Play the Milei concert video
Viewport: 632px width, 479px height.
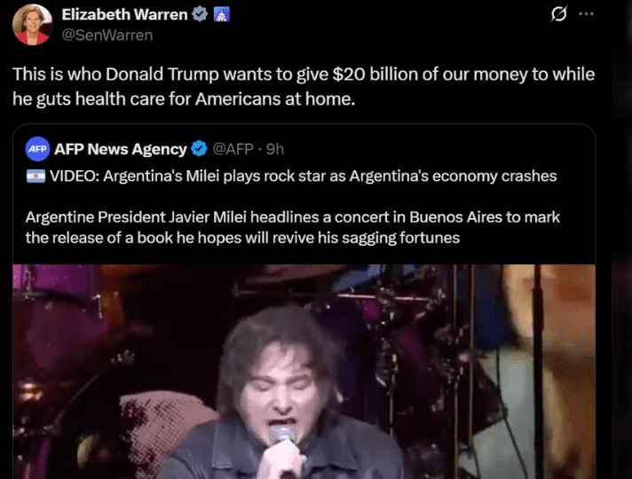(304, 372)
